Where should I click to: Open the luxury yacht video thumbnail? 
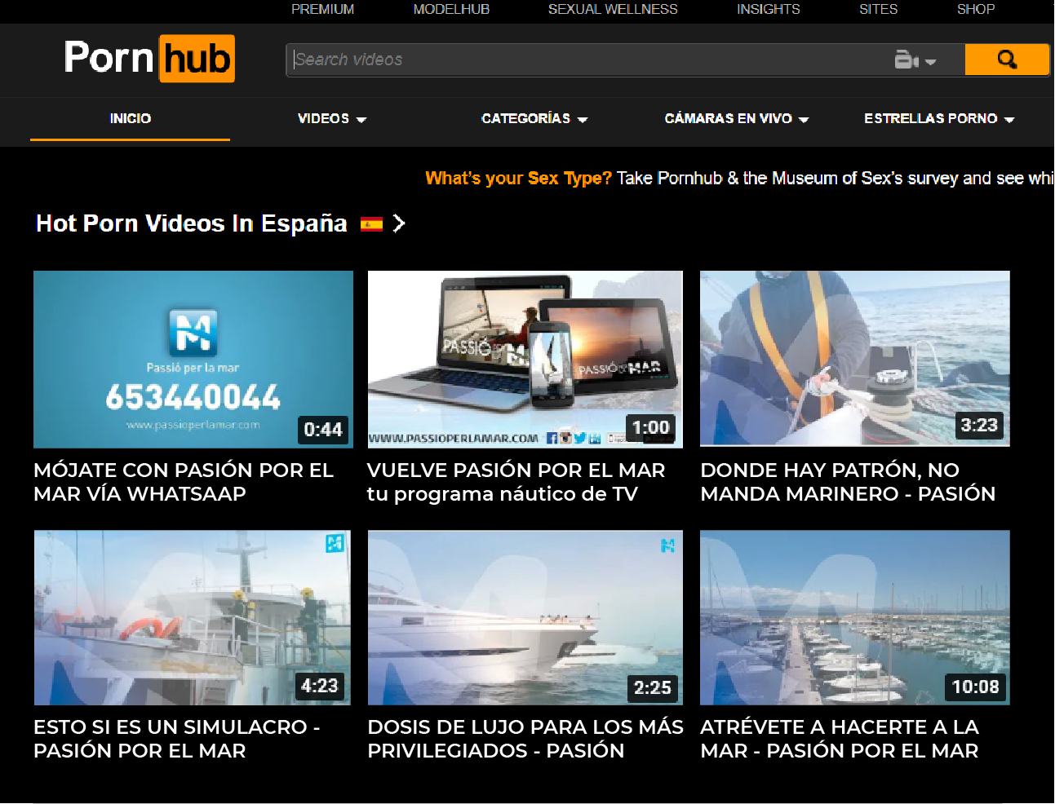[x=525, y=618]
